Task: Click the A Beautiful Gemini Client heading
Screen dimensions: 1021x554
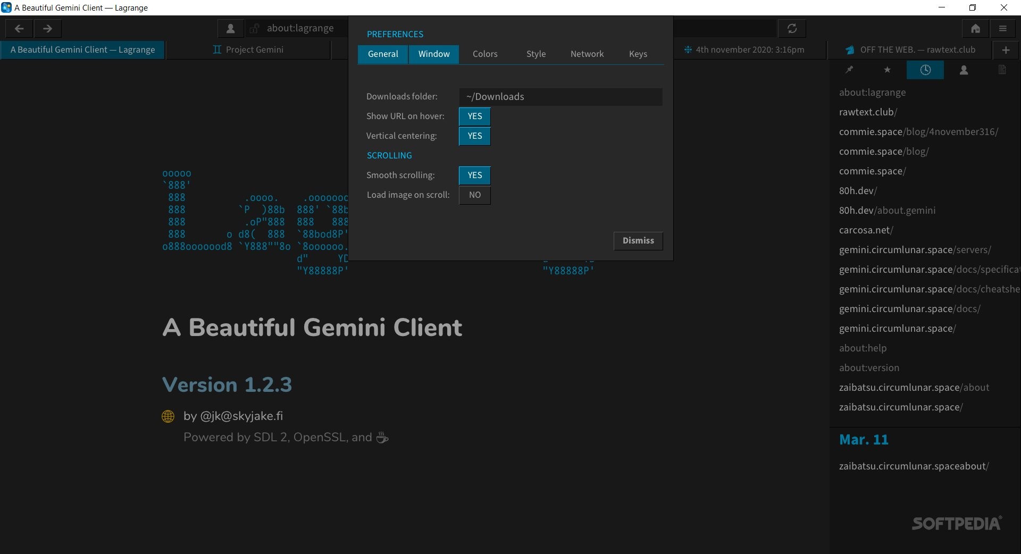Action: 312,328
